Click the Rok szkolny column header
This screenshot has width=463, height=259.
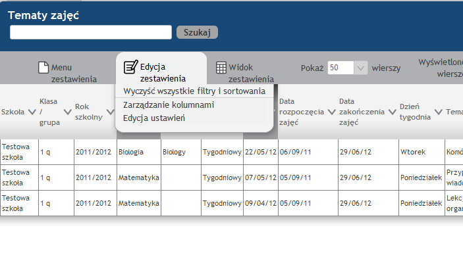tap(89, 112)
